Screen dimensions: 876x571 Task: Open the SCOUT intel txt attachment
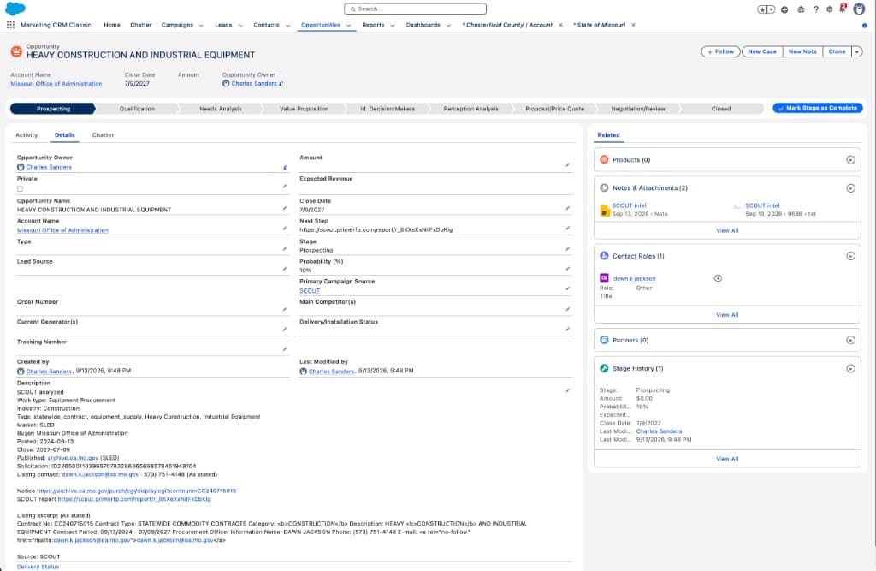coord(762,205)
